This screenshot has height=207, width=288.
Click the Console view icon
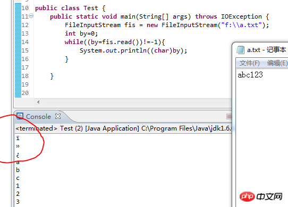[20, 116]
